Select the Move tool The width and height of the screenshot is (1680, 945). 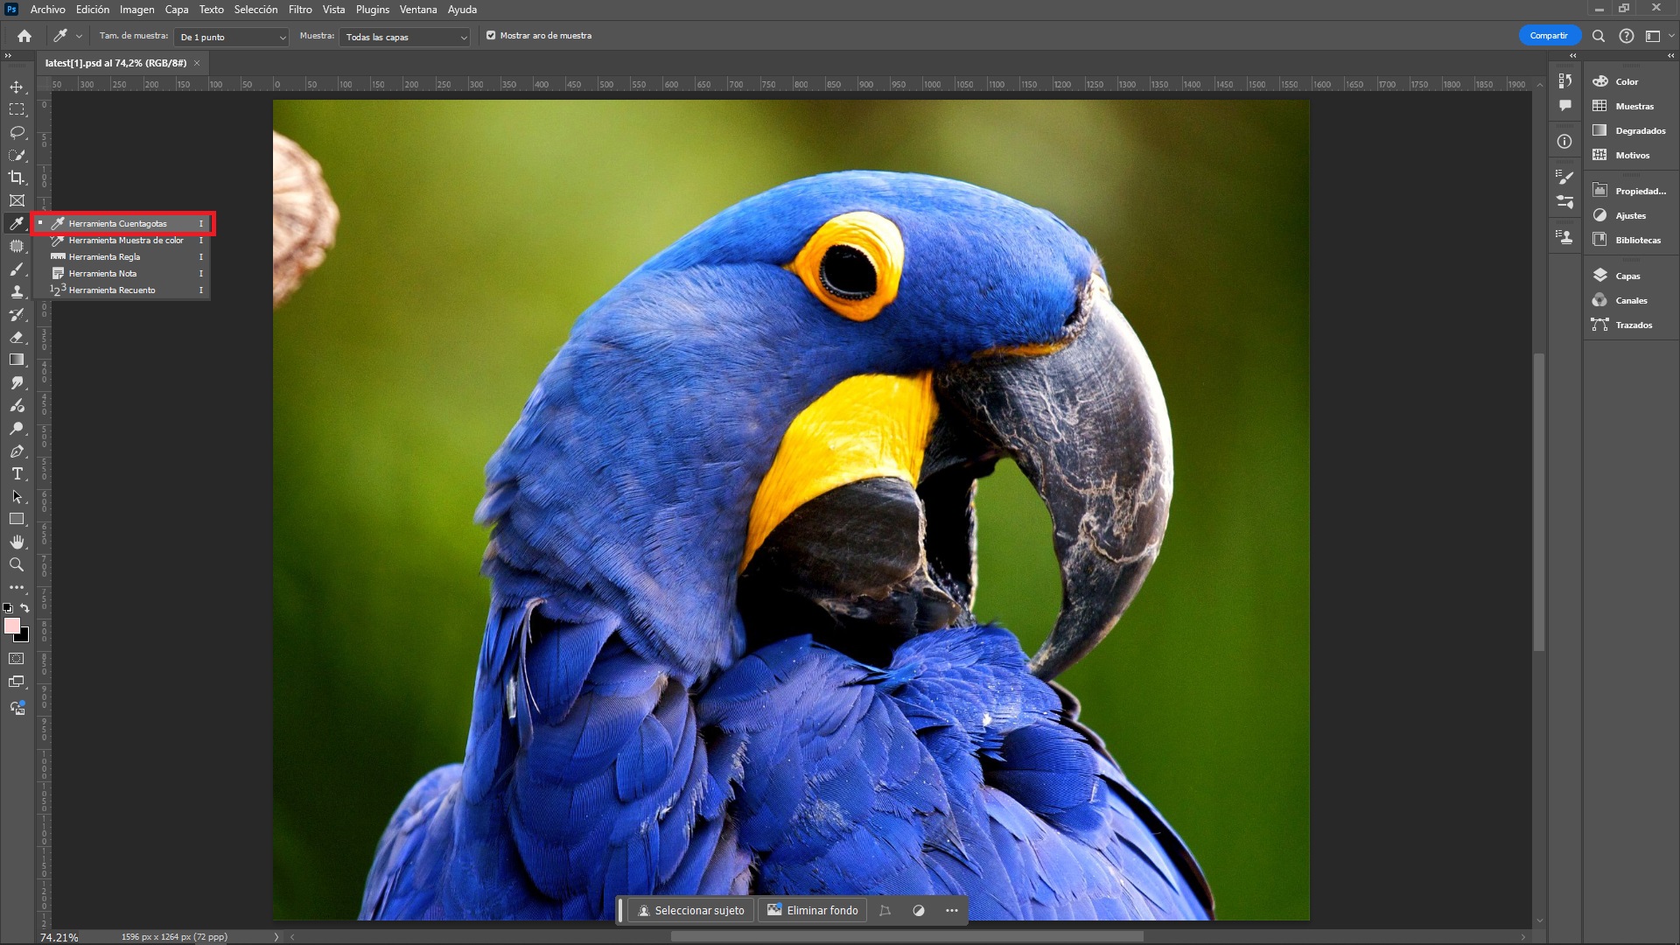tap(17, 87)
